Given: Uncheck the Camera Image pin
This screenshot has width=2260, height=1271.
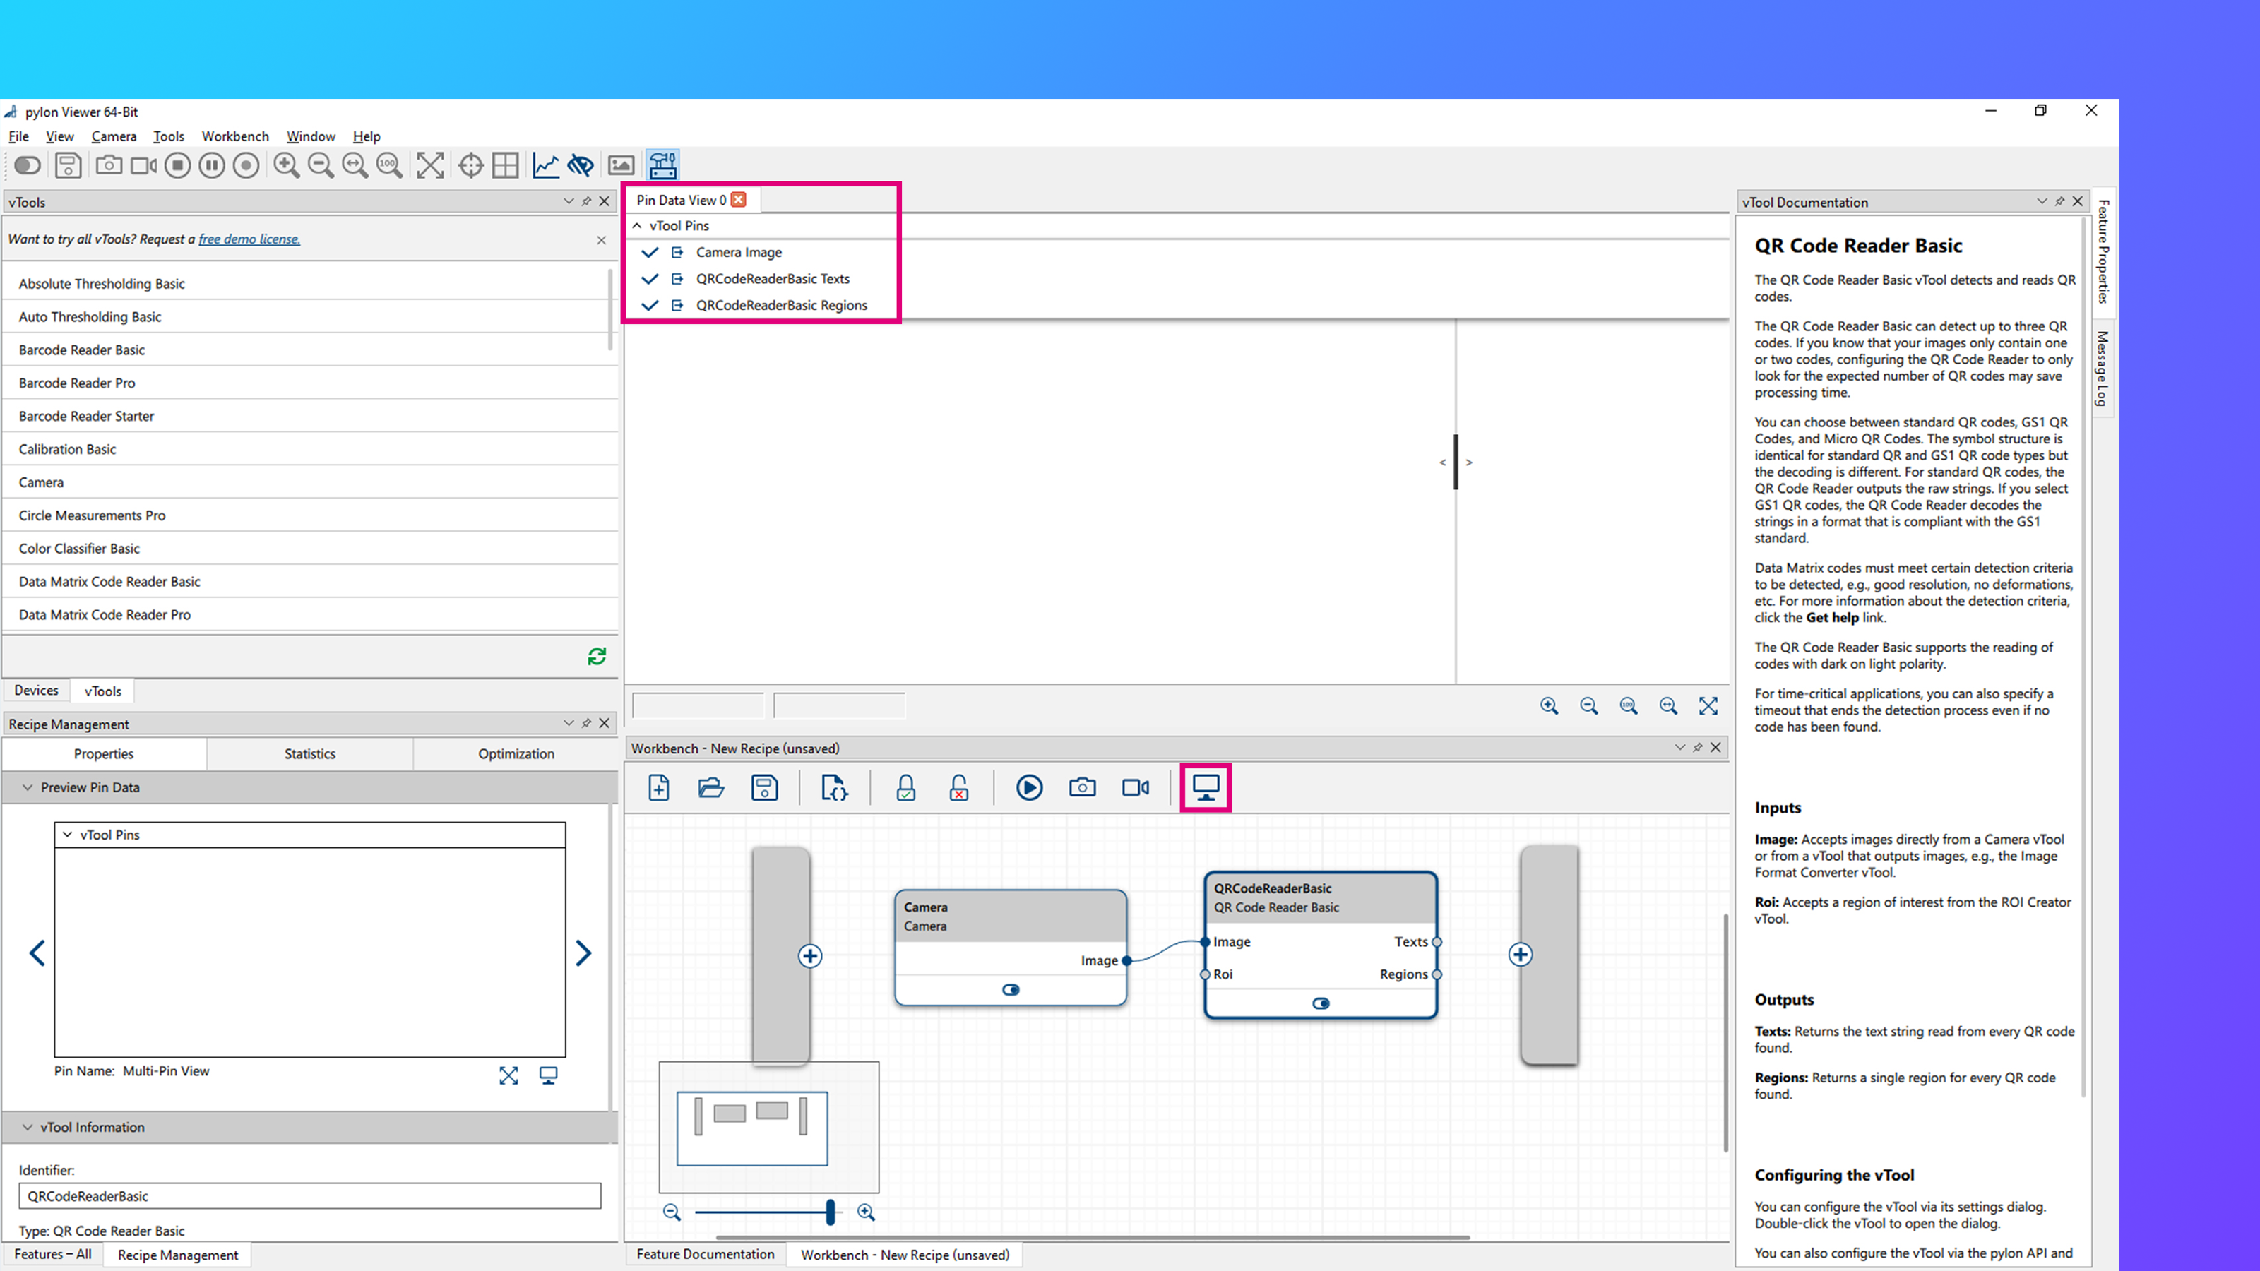Looking at the screenshot, I should point(649,253).
